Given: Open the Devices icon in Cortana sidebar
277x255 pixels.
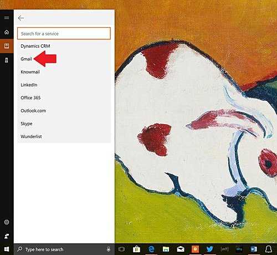Looking at the screenshot, I should click(x=7, y=60).
